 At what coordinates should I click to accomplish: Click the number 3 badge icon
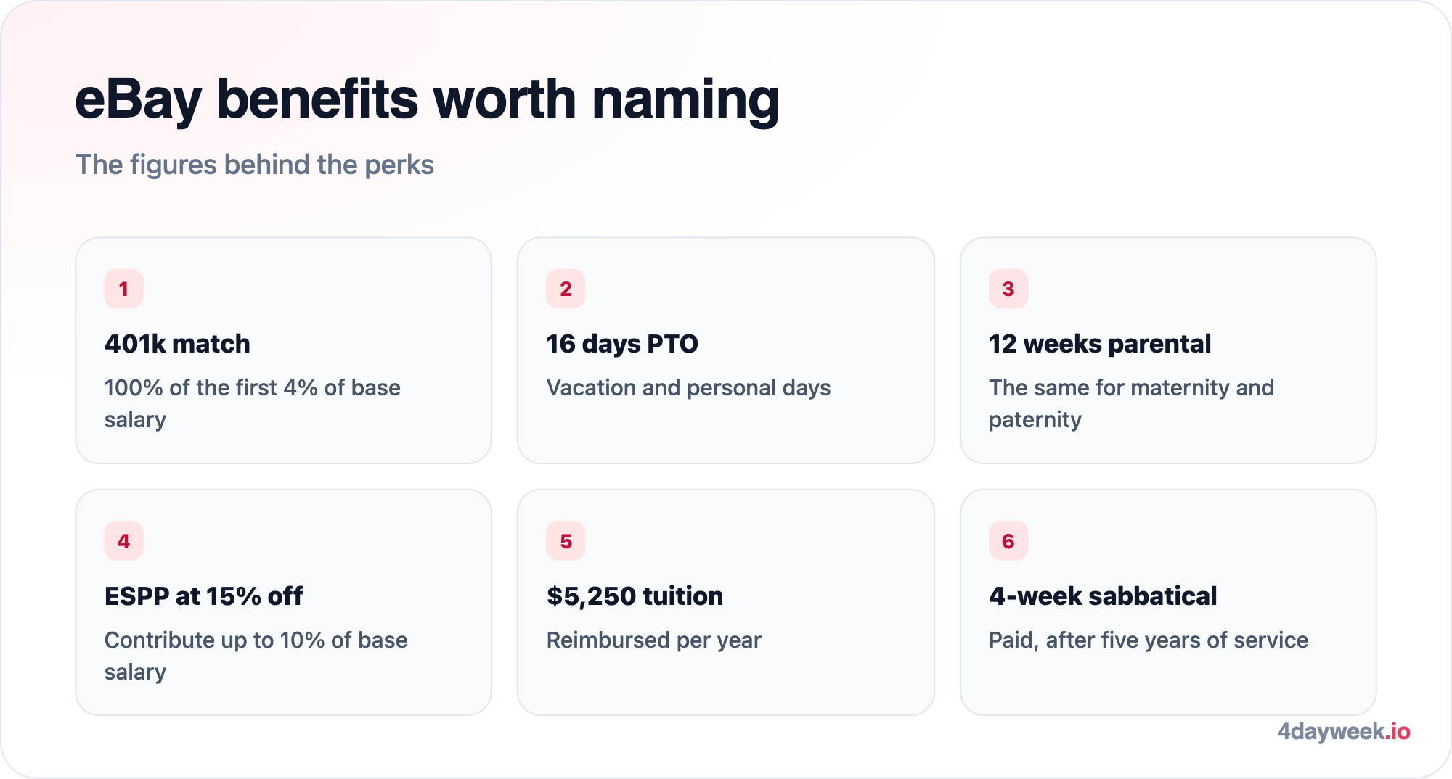pos(1008,289)
